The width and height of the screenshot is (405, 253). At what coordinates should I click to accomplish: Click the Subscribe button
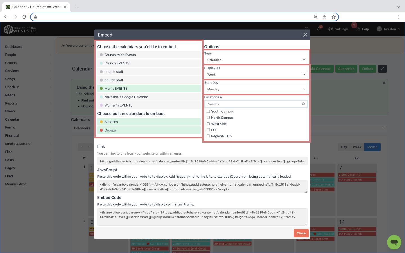(346, 69)
